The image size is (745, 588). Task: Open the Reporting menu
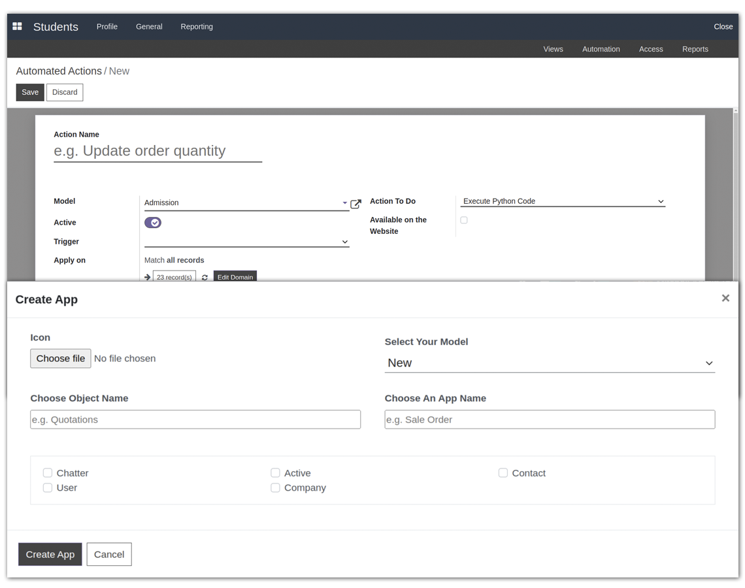197,27
